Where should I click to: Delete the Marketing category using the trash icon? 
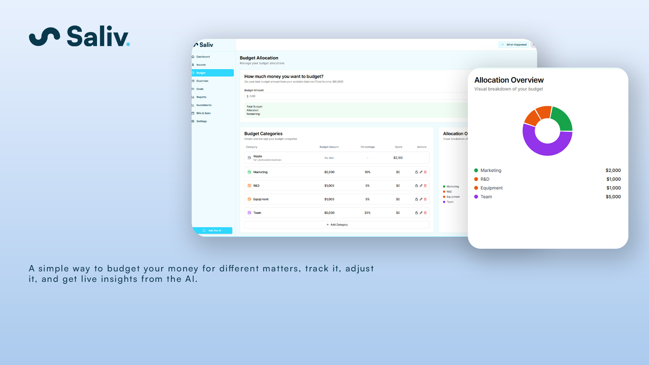(425, 172)
